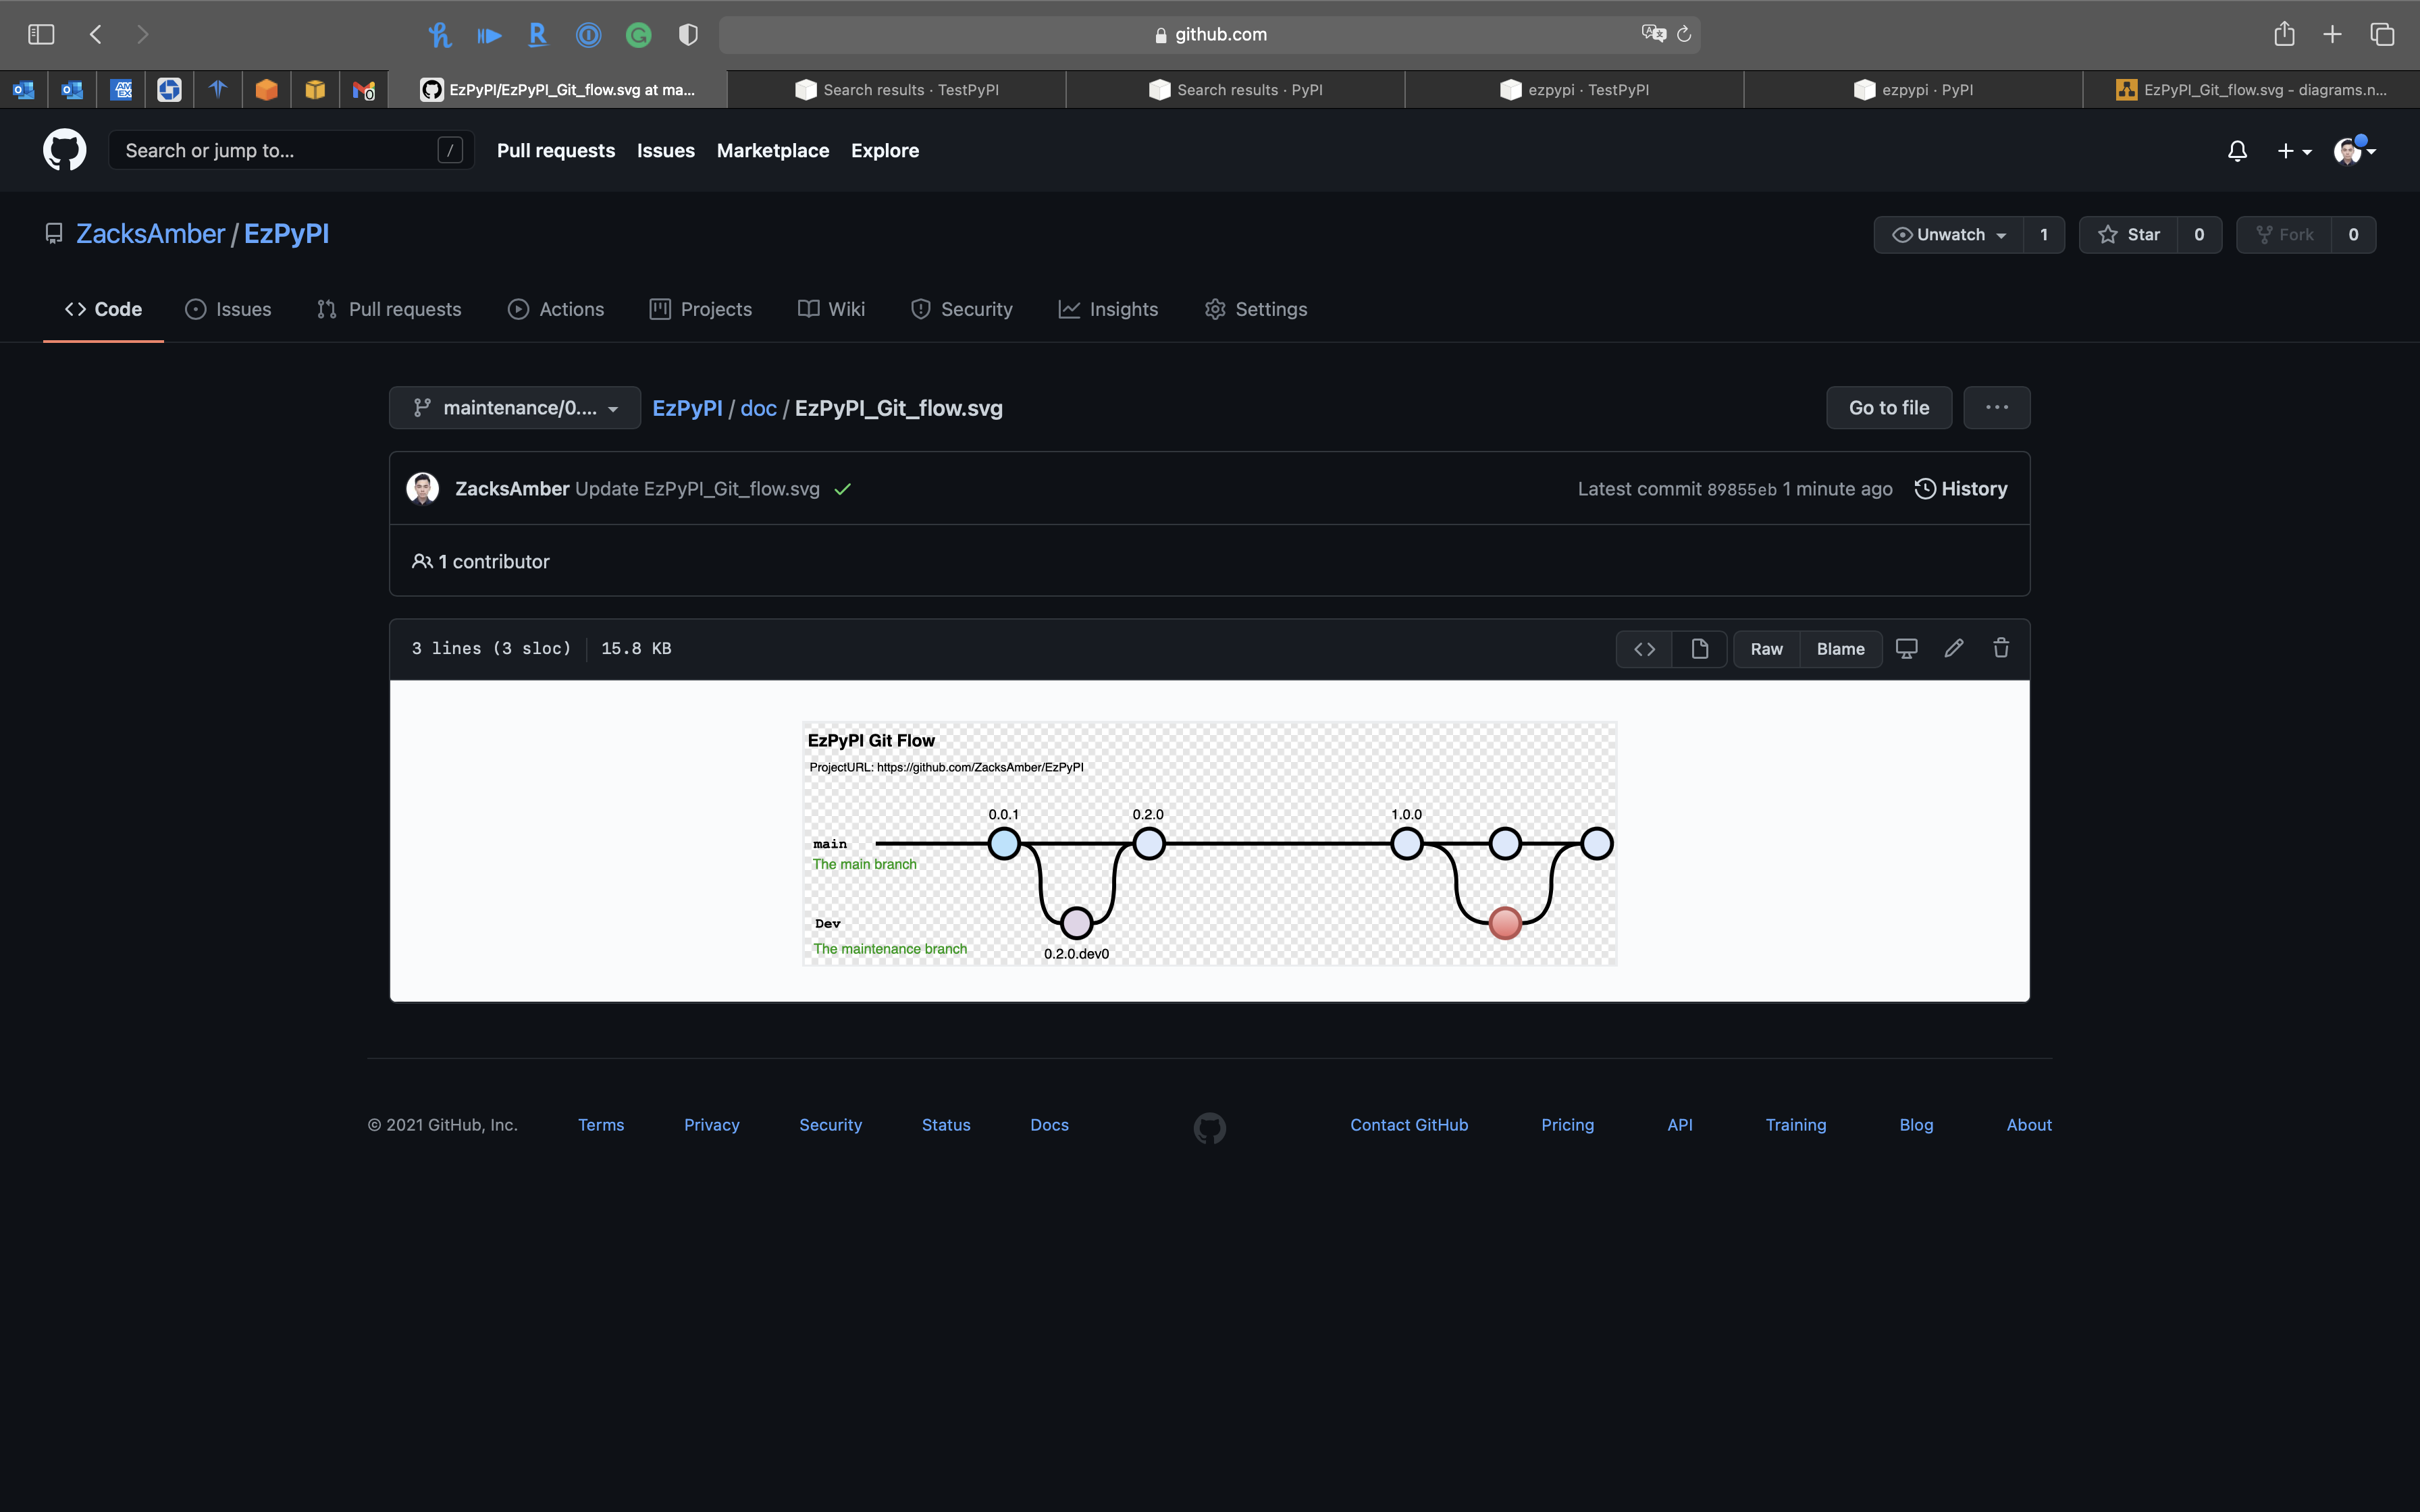Click the Safari reload page icon

click(x=1684, y=35)
